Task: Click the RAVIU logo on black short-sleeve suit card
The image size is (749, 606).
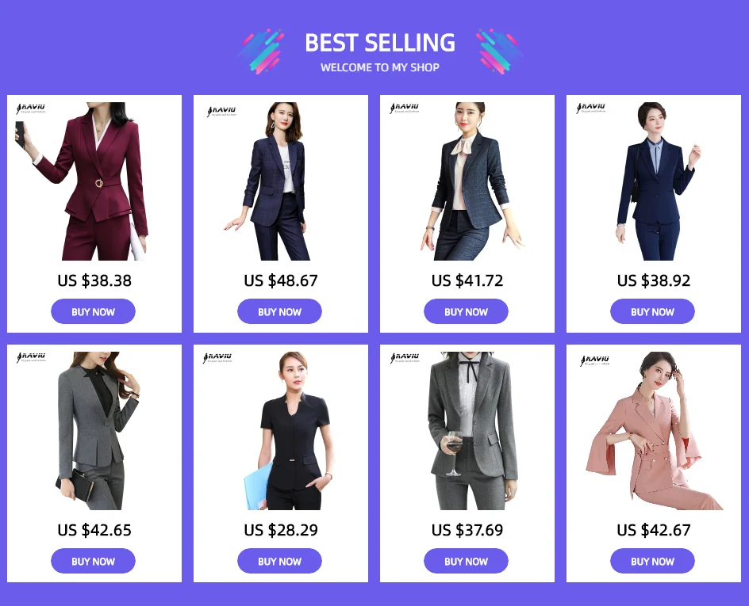Action: tap(217, 358)
